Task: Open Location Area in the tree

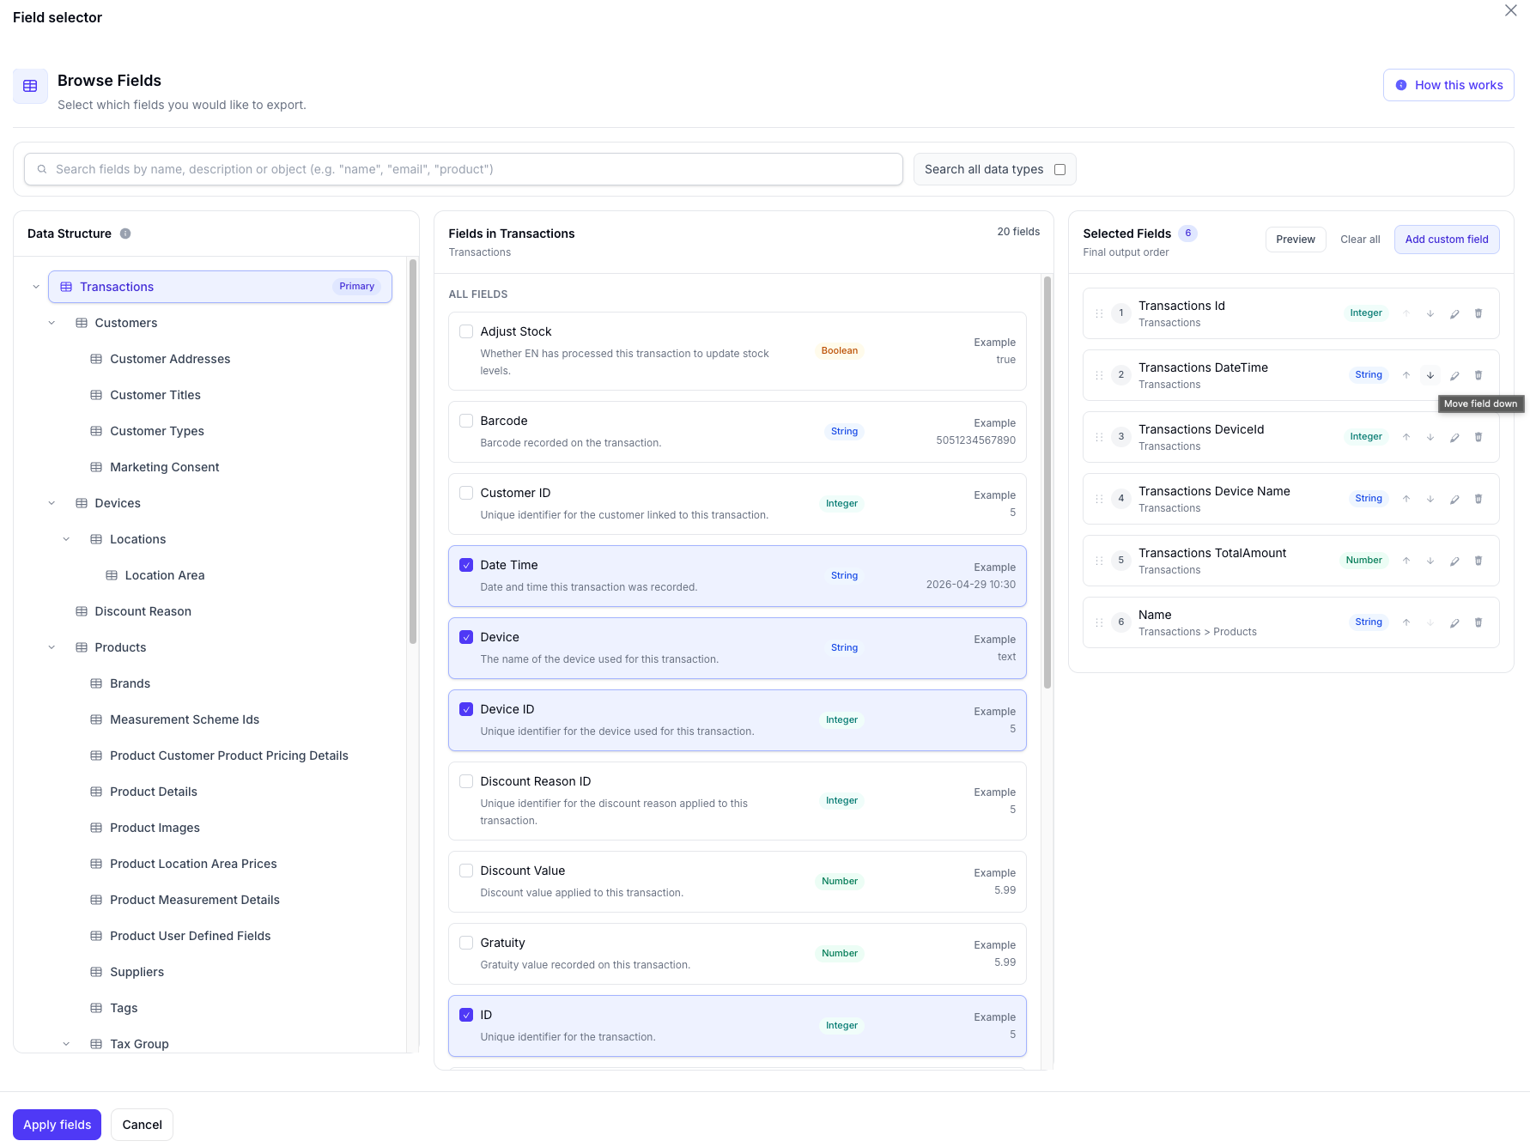Action: (164, 575)
